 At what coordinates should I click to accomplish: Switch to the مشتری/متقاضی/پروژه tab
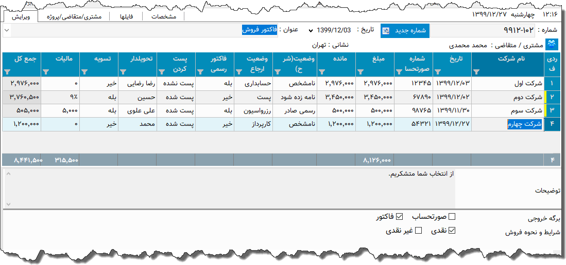74,16
